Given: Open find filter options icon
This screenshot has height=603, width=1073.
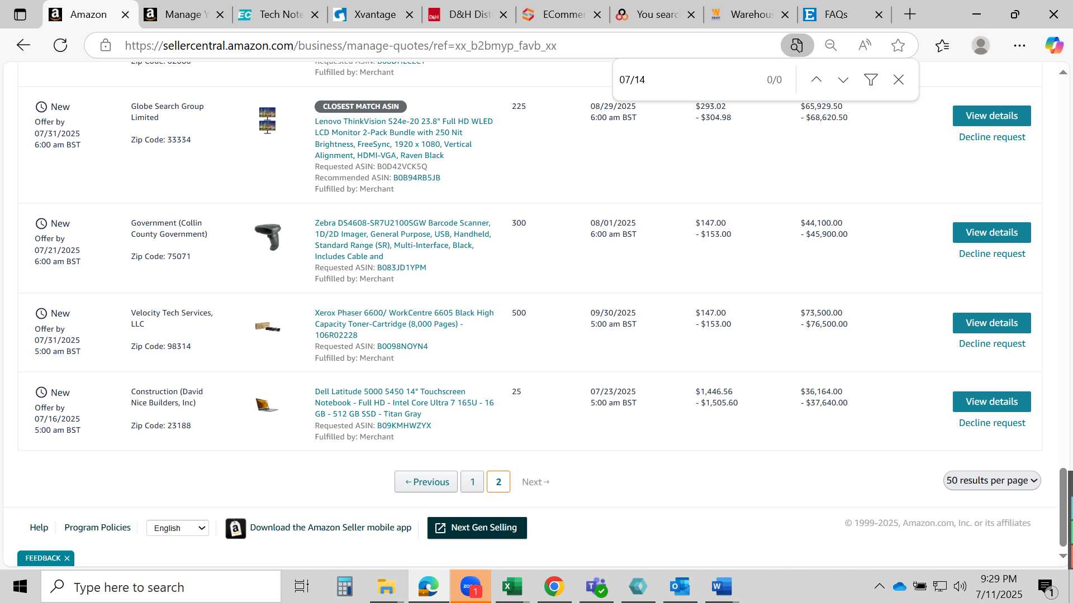Looking at the screenshot, I should pyautogui.click(x=871, y=80).
